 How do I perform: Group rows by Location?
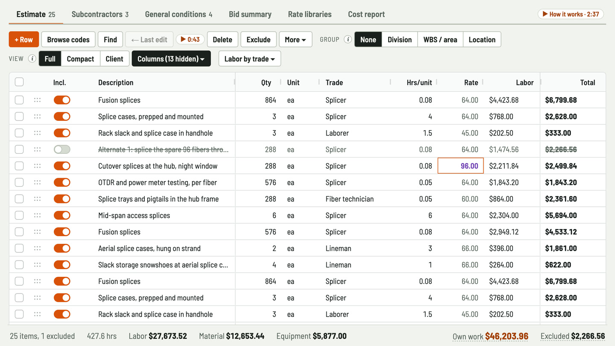tap(482, 39)
